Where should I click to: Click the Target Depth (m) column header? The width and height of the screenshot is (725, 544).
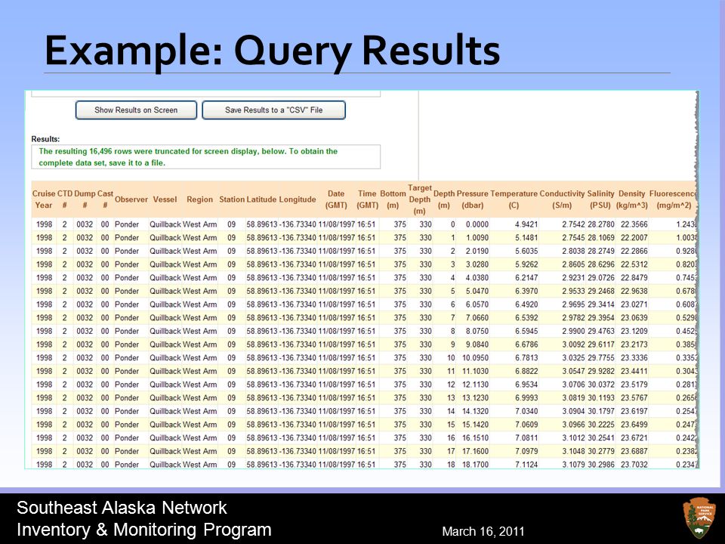tap(419, 199)
